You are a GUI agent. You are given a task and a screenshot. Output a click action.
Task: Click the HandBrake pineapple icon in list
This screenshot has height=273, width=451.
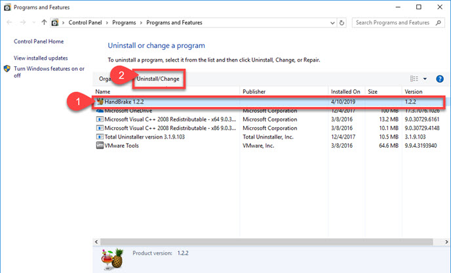coord(100,102)
